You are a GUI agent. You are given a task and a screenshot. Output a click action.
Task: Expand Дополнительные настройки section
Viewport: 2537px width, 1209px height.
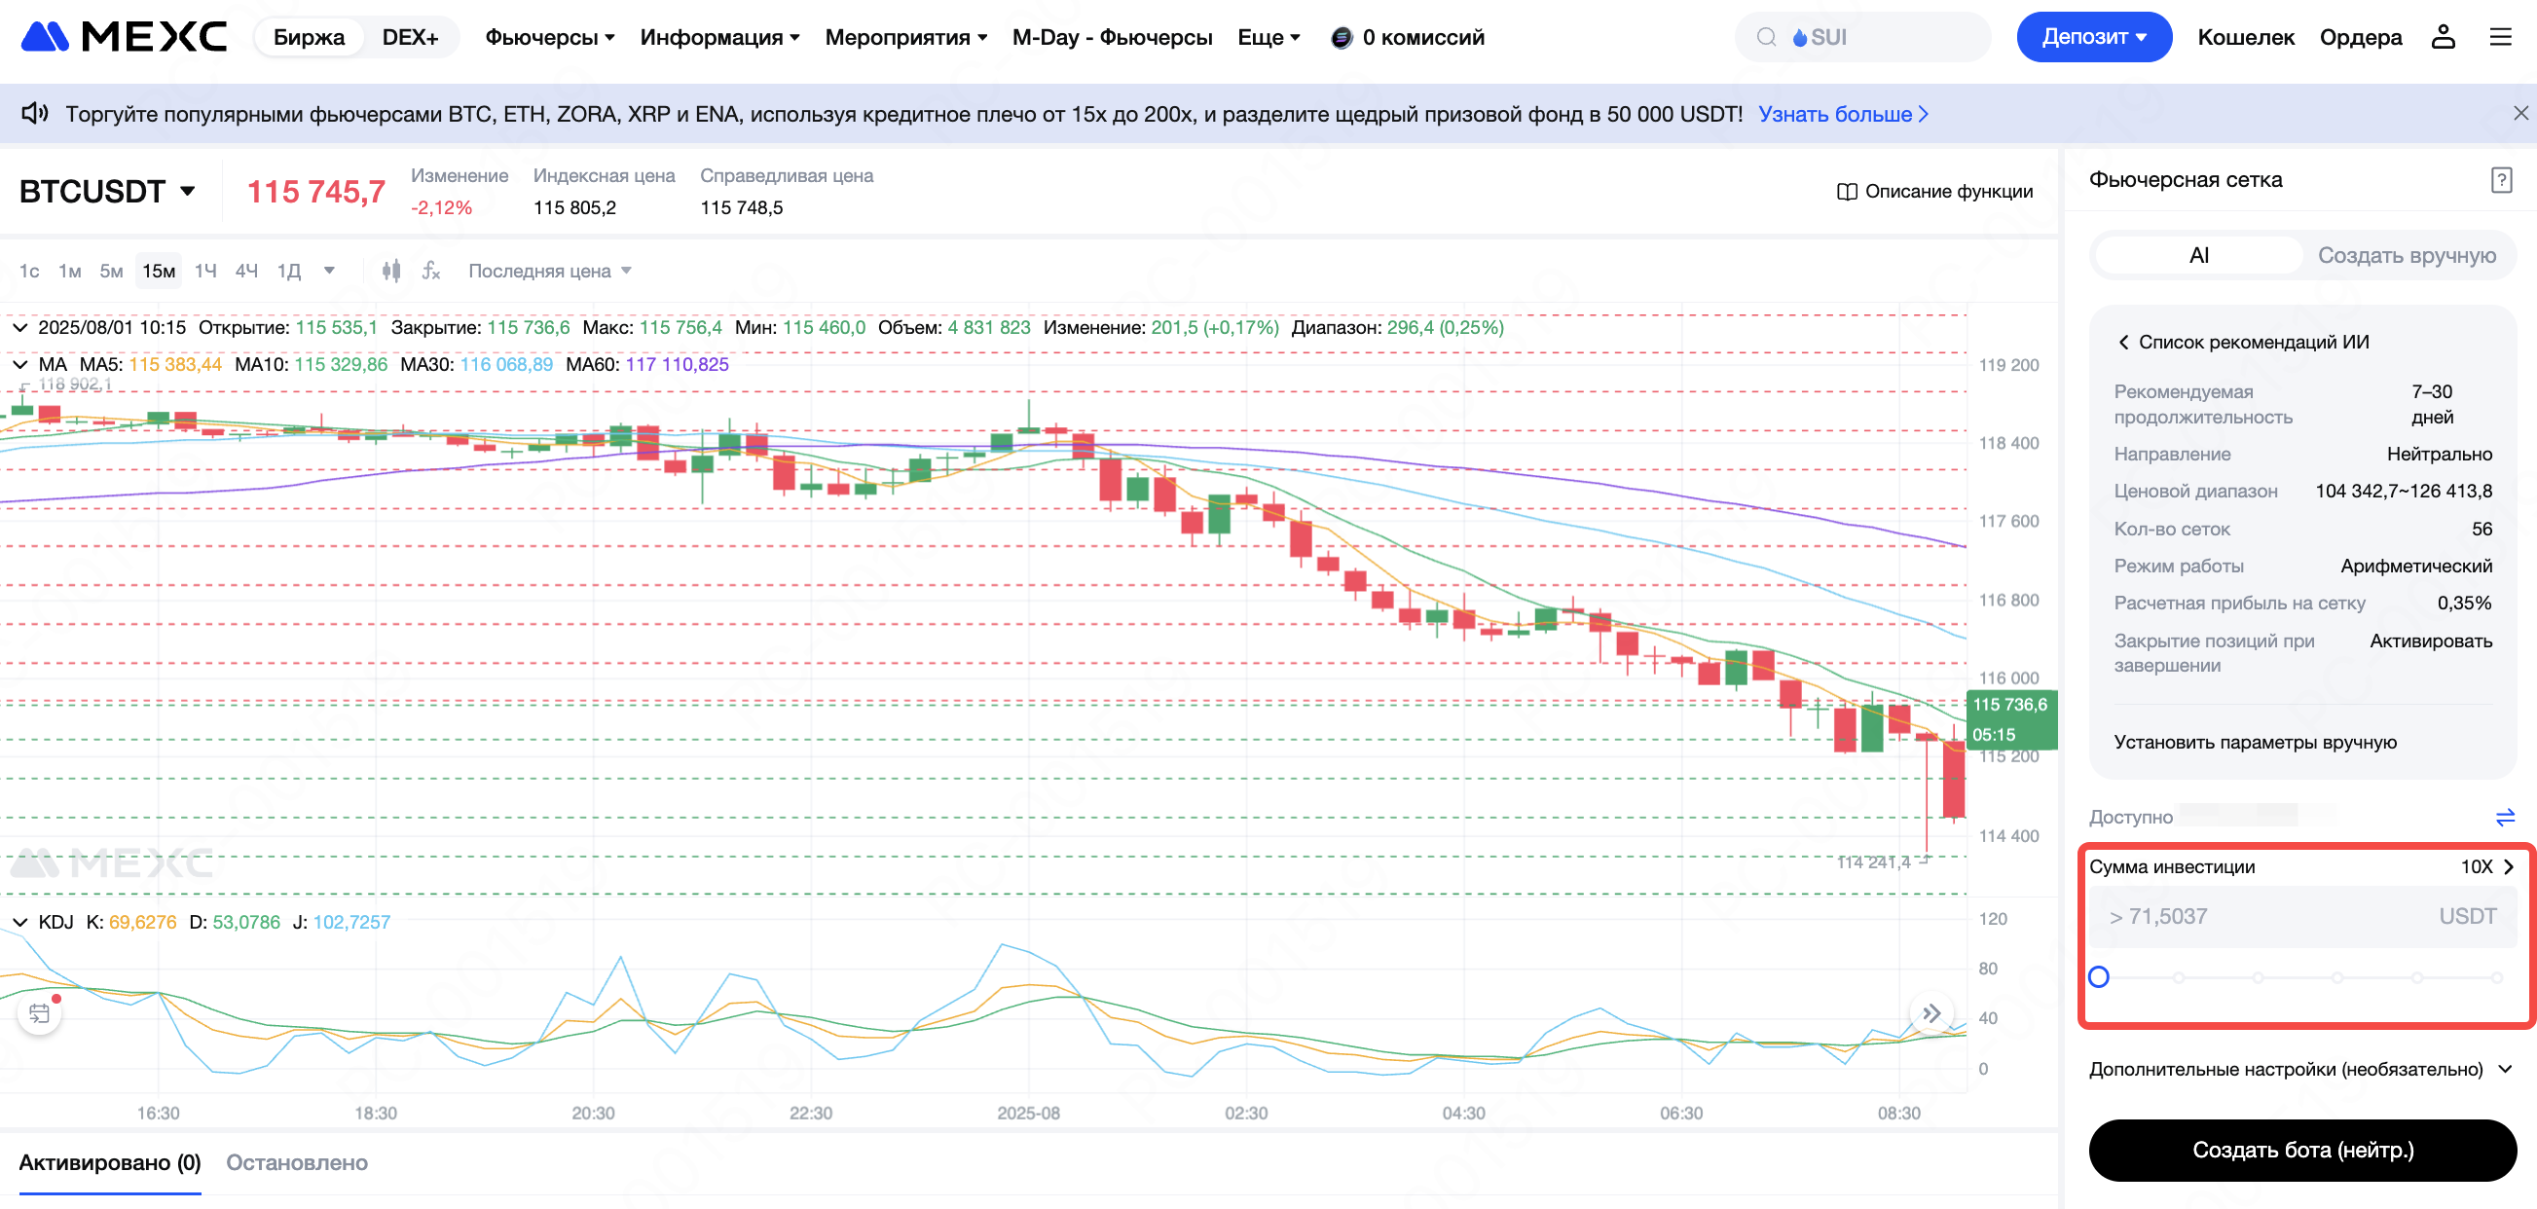click(2301, 1069)
